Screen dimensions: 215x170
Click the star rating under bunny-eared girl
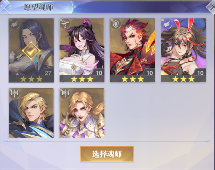click(183, 79)
